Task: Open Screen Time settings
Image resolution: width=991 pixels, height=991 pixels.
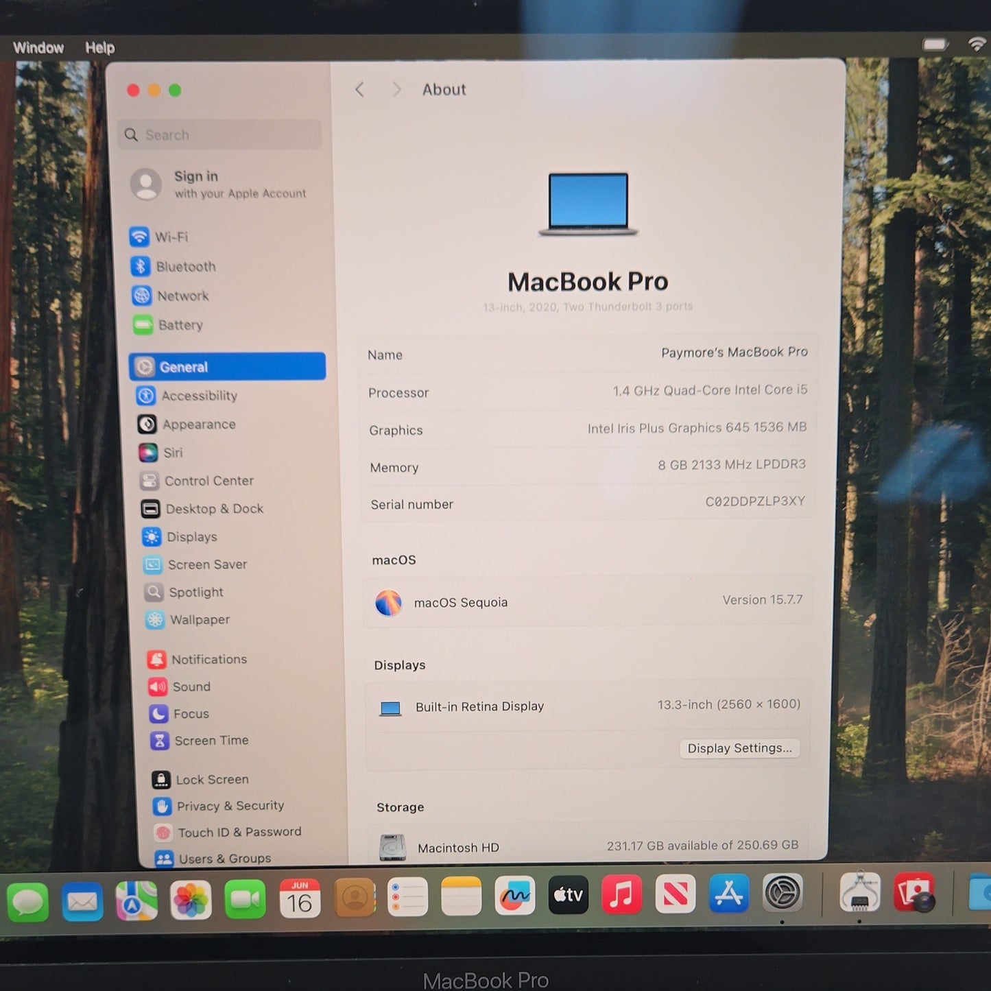Action: (200, 741)
